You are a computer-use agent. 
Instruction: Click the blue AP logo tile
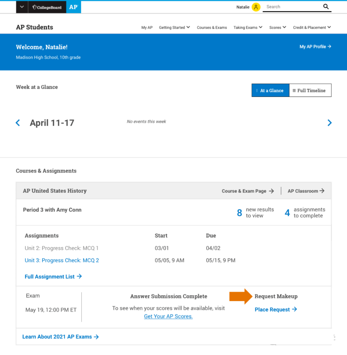click(74, 7)
